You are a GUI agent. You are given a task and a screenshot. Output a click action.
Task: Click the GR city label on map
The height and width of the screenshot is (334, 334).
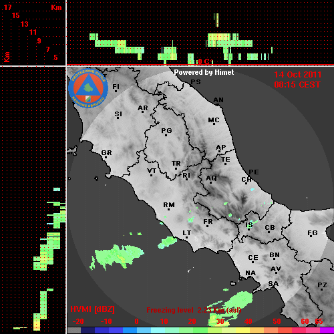click(x=106, y=153)
